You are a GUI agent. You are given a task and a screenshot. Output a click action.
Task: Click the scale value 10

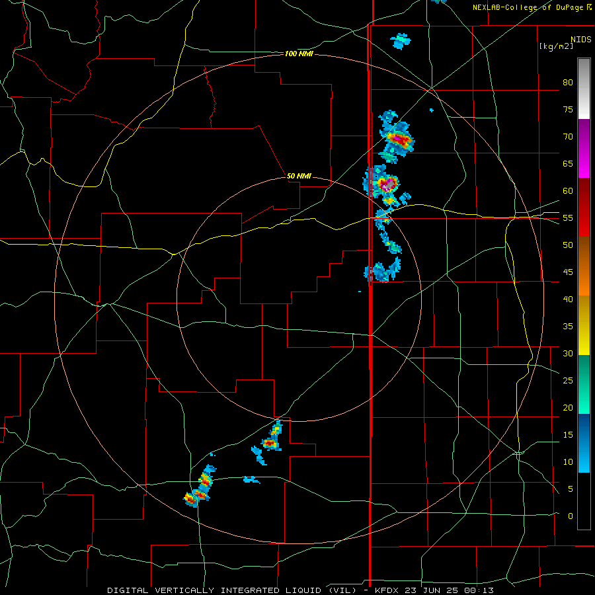[568, 462]
